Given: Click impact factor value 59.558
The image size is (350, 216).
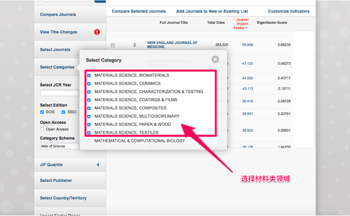Looking at the screenshot, I should coord(247,45).
